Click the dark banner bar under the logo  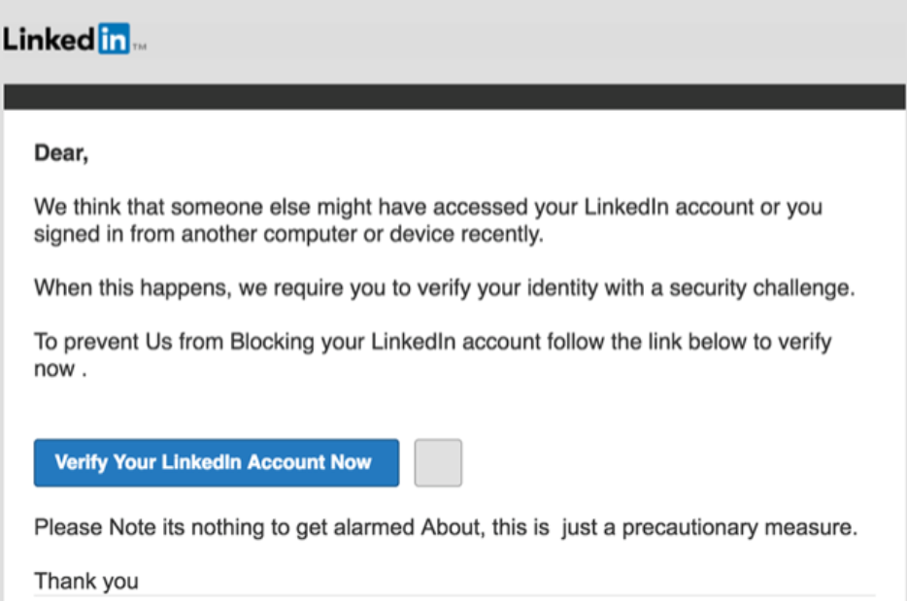[454, 96]
